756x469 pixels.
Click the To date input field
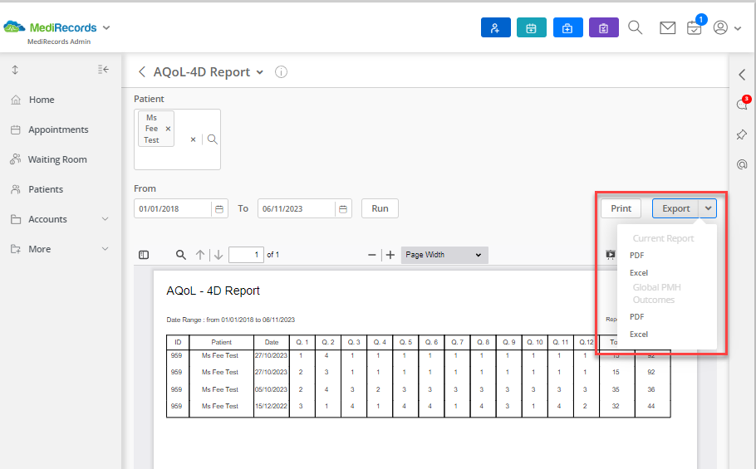296,208
